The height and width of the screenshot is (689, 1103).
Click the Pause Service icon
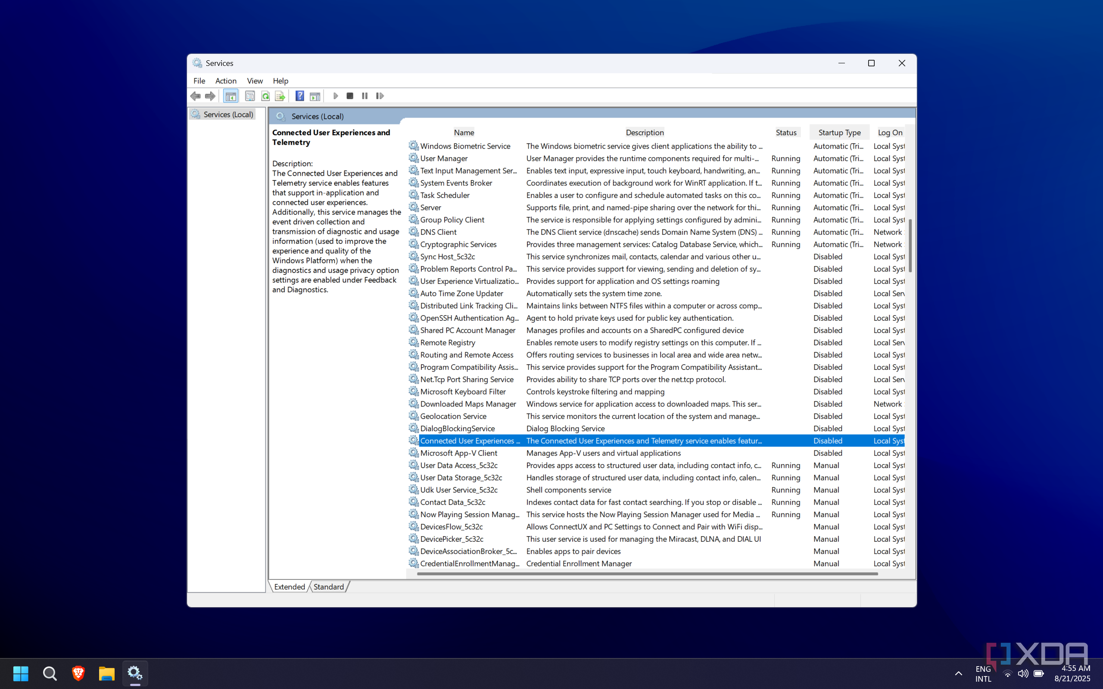365,96
